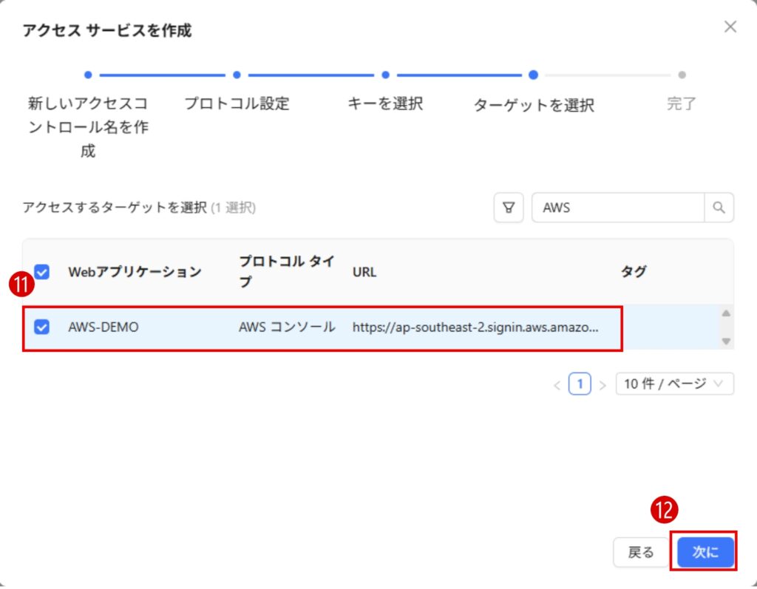Viewport: 757px width, 589px height.
Task: Uncheck the AWS-DEMO row checkbox
Action: click(x=42, y=327)
